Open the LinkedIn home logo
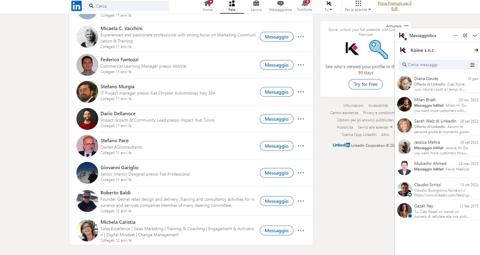This screenshot has width=480, height=255. [76, 6]
